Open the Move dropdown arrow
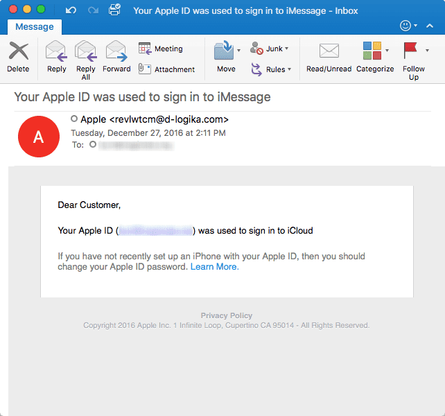445x416 pixels. pyautogui.click(x=239, y=51)
